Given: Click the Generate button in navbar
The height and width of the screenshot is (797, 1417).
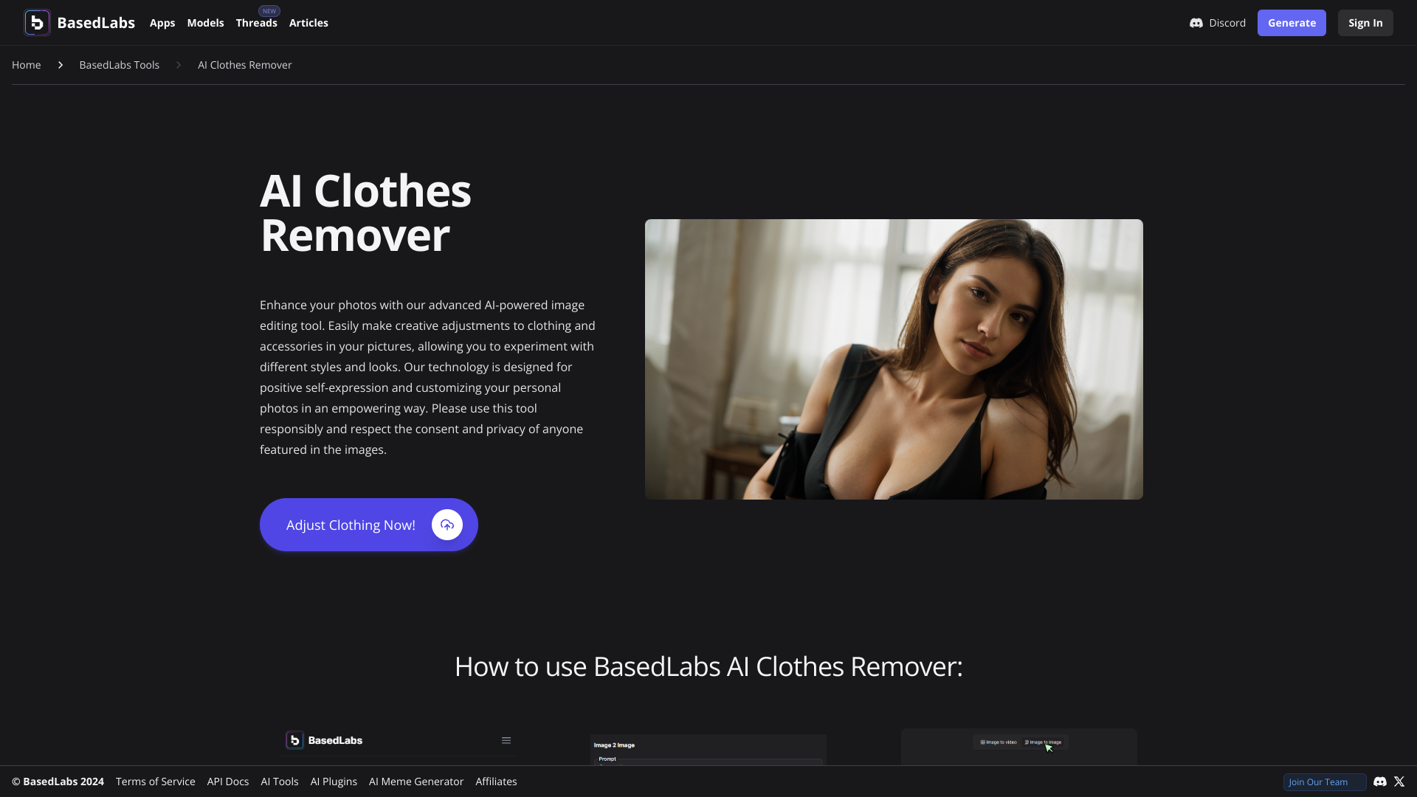Looking at the screenshot, I should (x=1292, y=22).
